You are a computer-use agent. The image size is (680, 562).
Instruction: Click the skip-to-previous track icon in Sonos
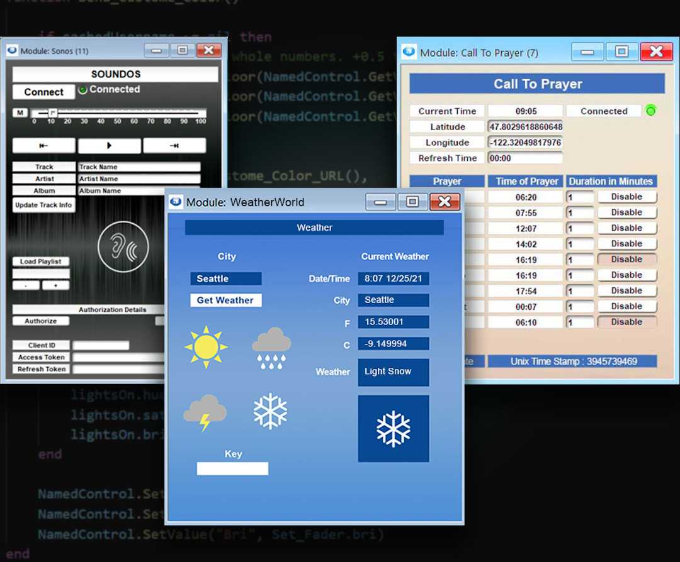[43, 145]
